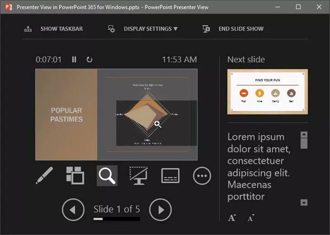Increase the notes text size
The image size is (330, 235).
[232, 218]
